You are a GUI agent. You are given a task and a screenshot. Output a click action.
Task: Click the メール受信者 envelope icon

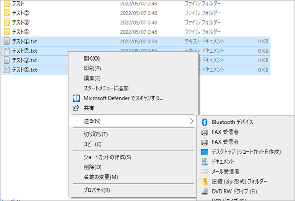(205, 172)
